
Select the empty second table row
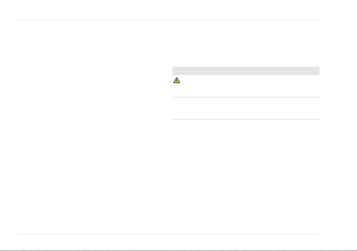tap(246, 108)
